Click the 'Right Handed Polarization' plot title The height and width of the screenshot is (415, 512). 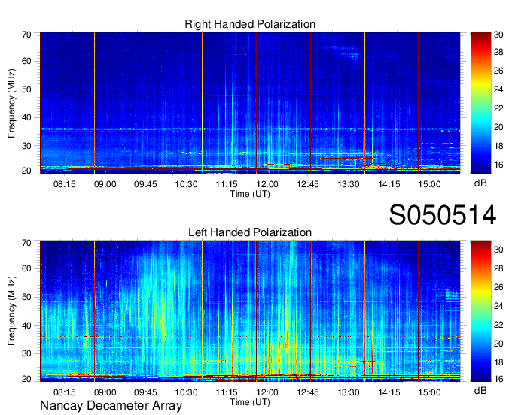pos(250,24)
